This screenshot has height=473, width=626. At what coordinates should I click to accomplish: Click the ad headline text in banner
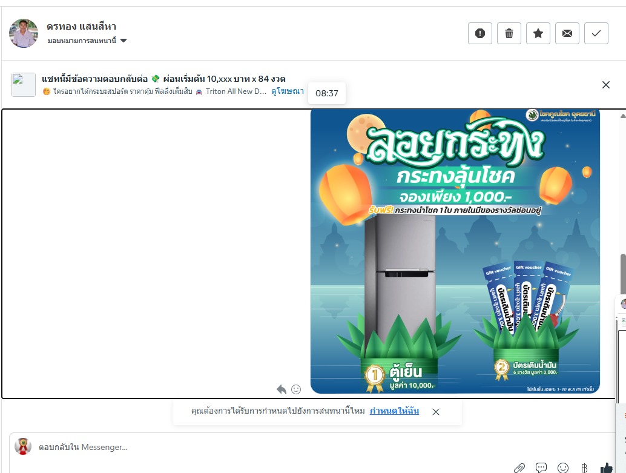click(x=163, y=79)
